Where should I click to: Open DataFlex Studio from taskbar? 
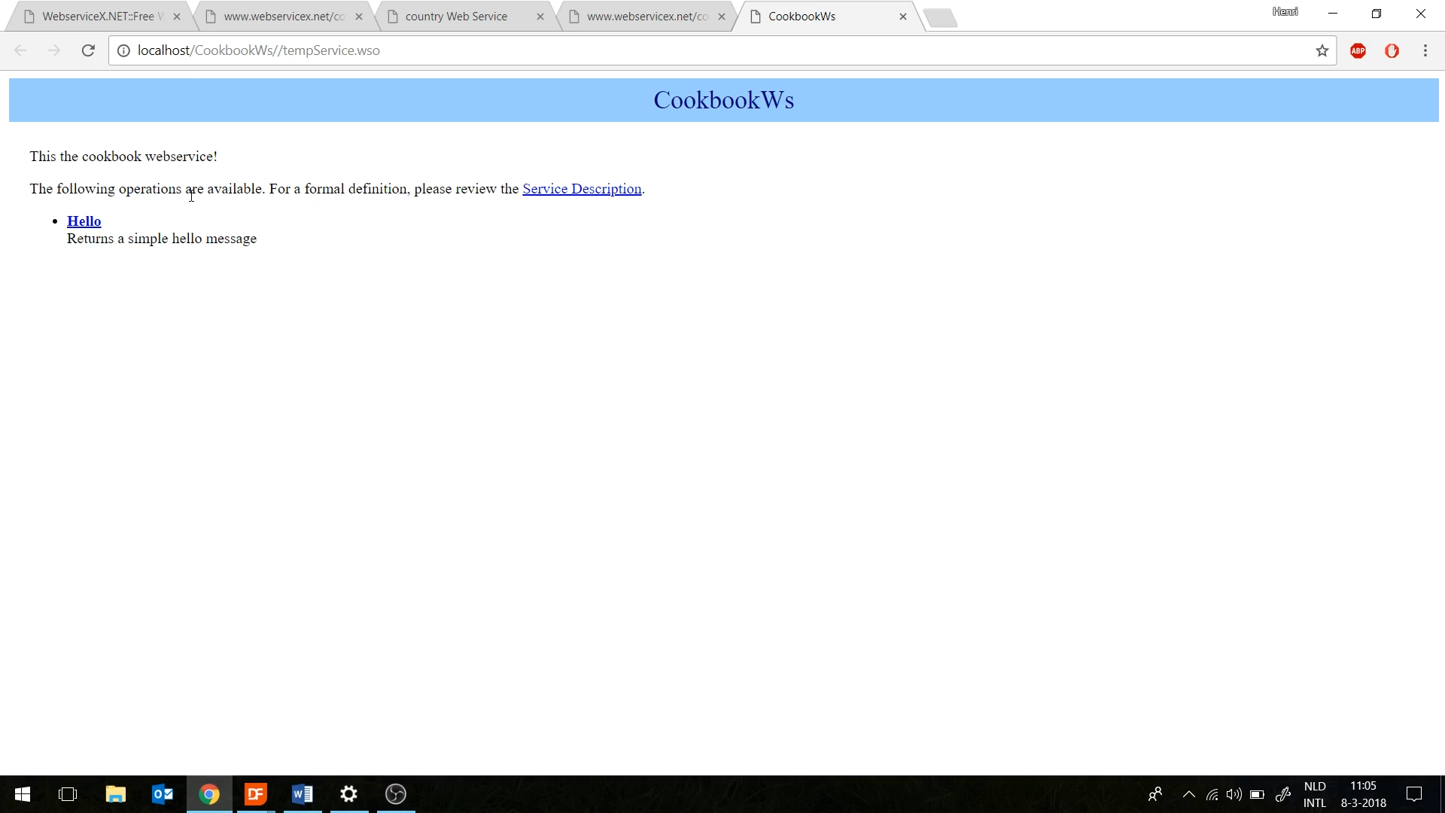[256, 794]
